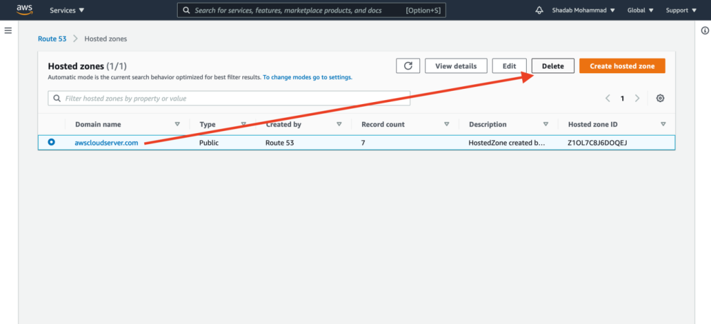Click hosted zone ID Z1OL7C8J6DOQEJ
Image resolution: width=711 pixels, height=324 pixels.
click(x=597, y=142)
